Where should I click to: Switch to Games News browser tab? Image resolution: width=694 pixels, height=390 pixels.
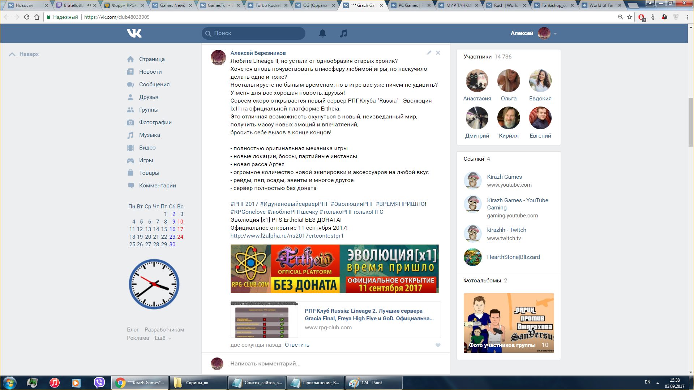click(x=172, y=5)
